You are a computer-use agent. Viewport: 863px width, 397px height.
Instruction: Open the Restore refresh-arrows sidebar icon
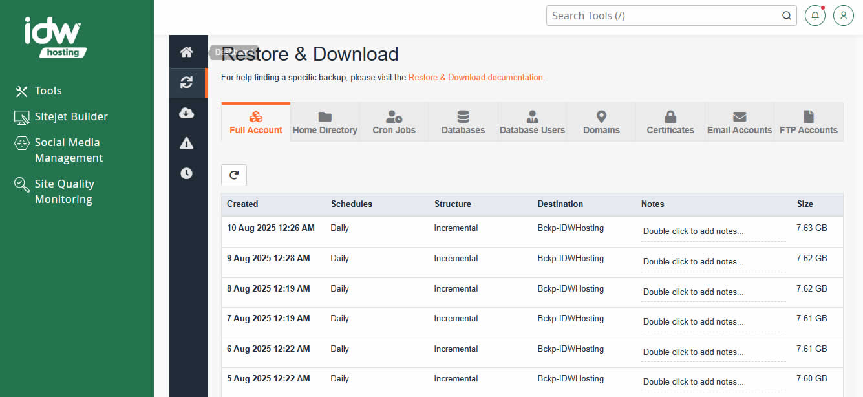click(187, 82)
